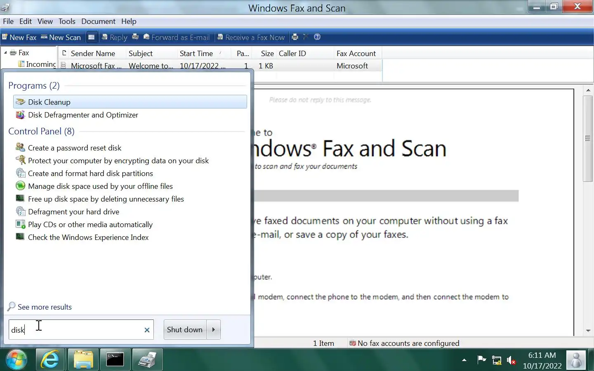Click the Print icon in toolbar
This screenshot has width=594, height=371.
[x=295, y=37]
